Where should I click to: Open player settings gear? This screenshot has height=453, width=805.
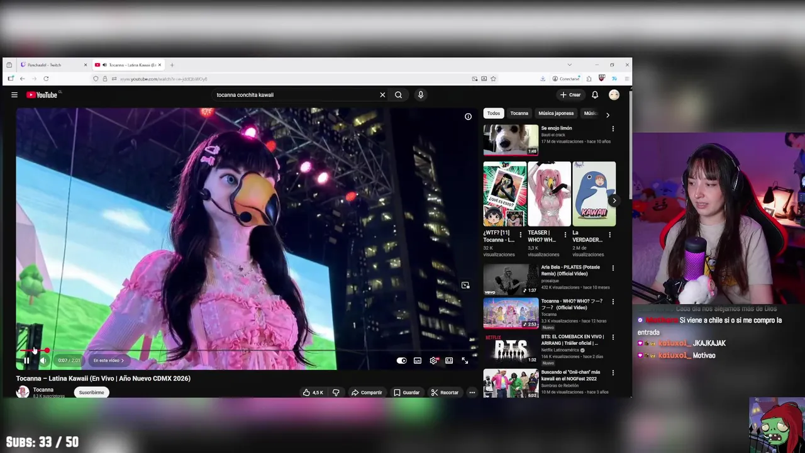[433, 361]
